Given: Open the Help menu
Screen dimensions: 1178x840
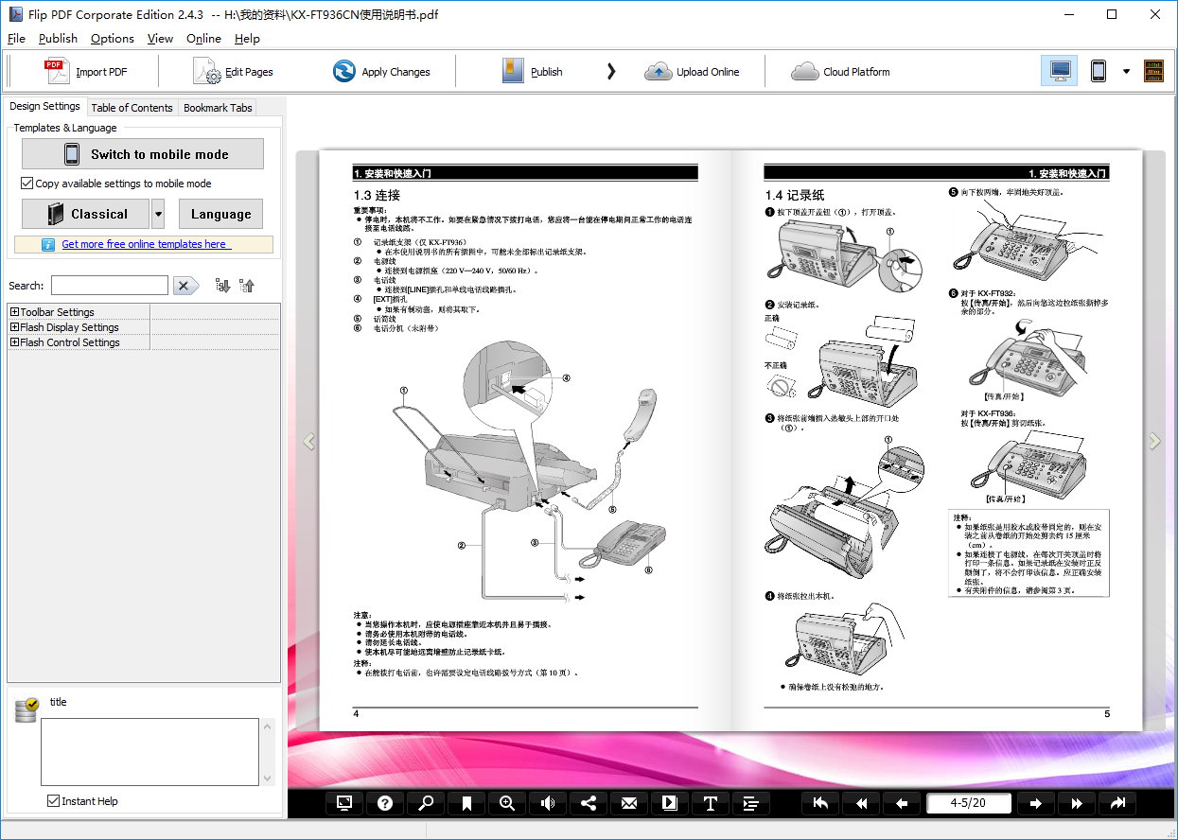Looking at the screenshot, I should (x=247, y=38).
